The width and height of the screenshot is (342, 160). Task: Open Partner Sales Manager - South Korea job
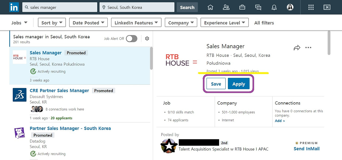[70, 128]
